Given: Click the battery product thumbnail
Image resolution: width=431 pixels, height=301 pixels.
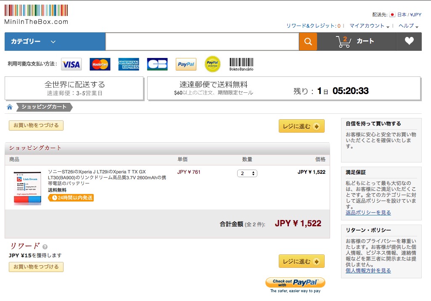Looking at the screenshot, I should pos(27,187).
